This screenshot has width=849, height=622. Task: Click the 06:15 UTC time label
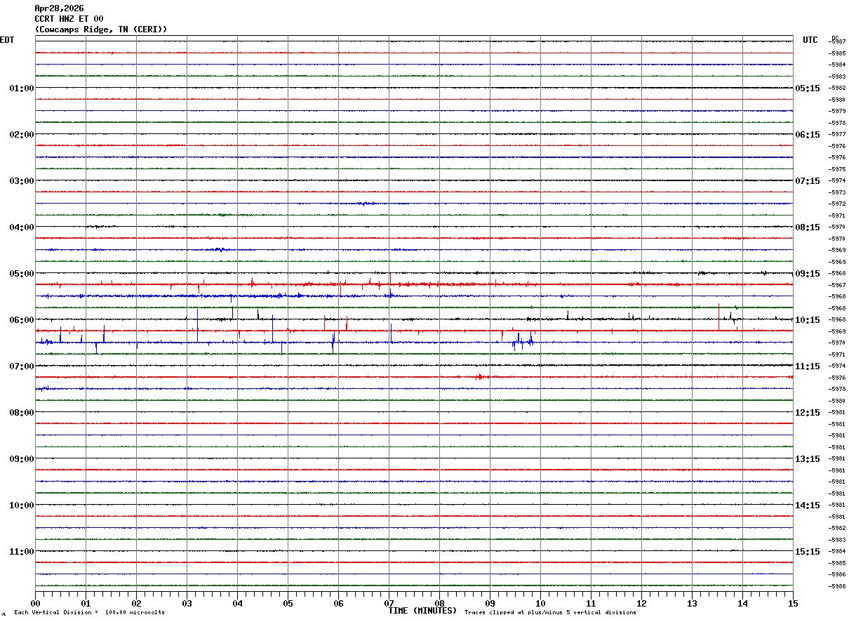coord(808,135)
